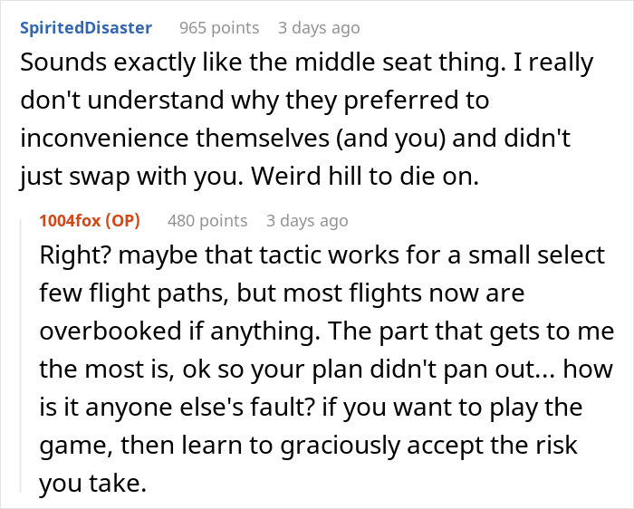Open SpiritedDisaster's user profile
This screenshot has width=634, height=509.
pos(86,28)
